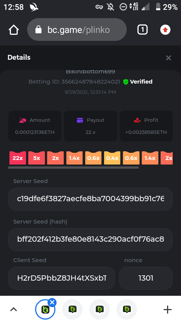Select the Client Seed field
Viewport: 181px width, 323px height.
[x=61, y=278]
